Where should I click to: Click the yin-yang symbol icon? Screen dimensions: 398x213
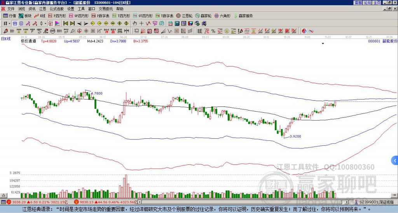tap(304, 31)
